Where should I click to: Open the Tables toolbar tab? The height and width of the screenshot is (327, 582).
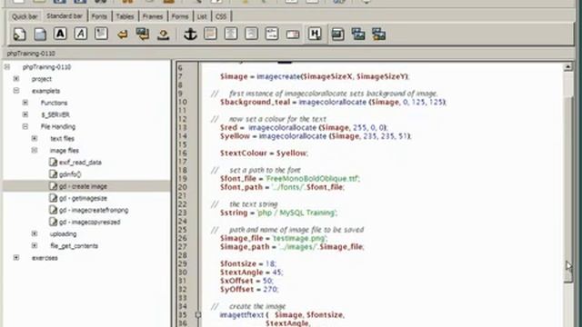pyautogui.click(x=125, y=16)
